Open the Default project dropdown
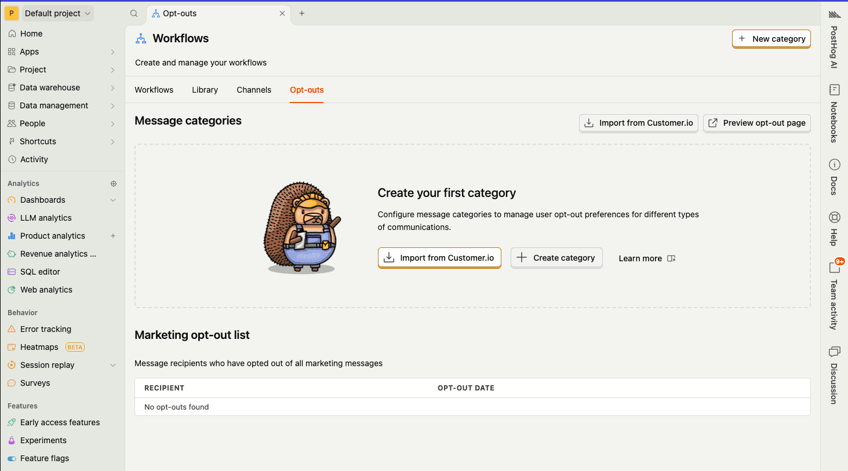Viewport: 848px width, 471px height. [57, 13]
